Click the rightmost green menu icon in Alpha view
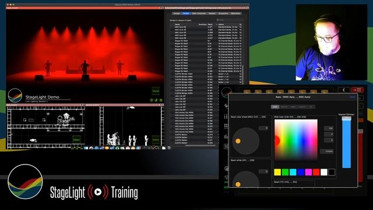 [x=161, y=100]
